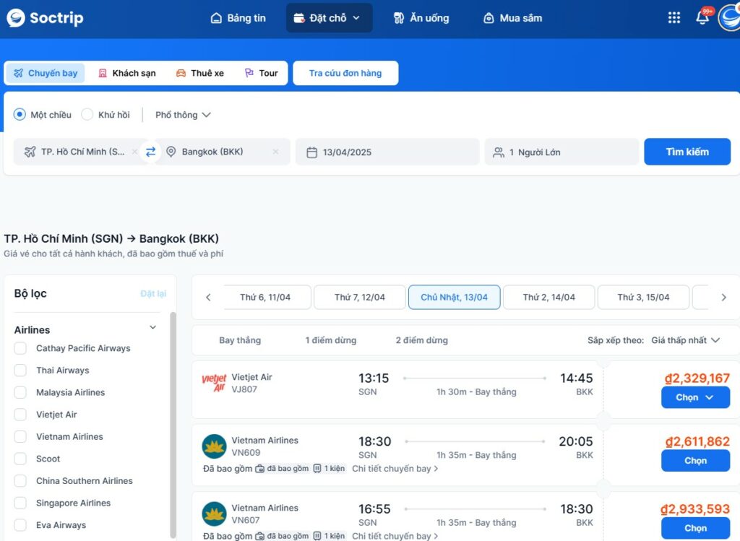The width and height of the screenshot is (740, 541).
Task: Show later dates with the right arrow
Action: point(723,298)
